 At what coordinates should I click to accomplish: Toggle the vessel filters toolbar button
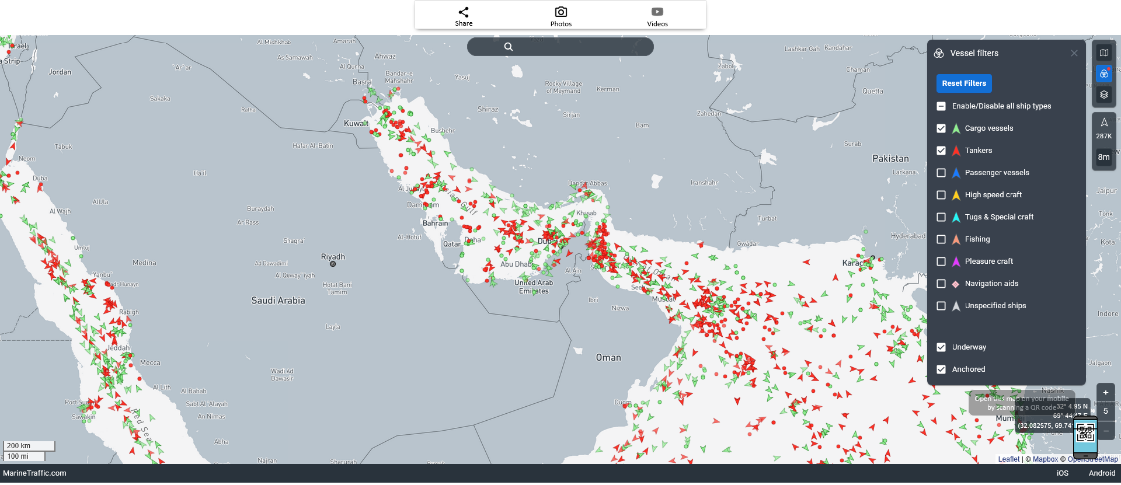pos(1104,74)
